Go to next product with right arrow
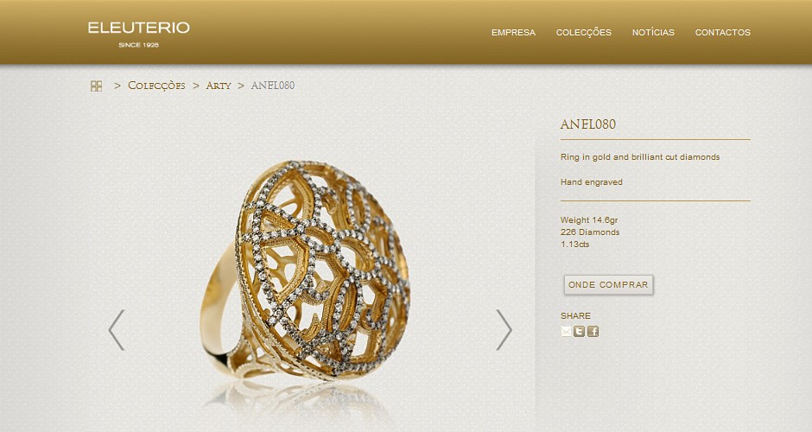The width and height of the screenshot is (812, 432). pyautogui.click(x=504, y=330)
